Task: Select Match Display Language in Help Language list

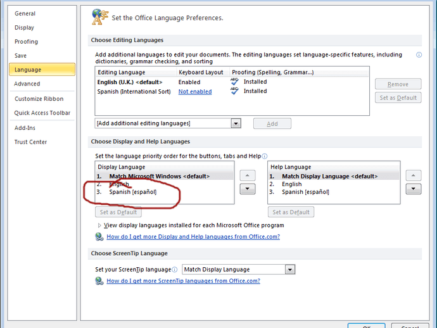Action: tap(334, 176)
